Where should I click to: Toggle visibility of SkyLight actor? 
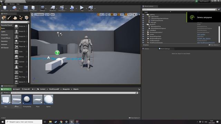pyautogui.click(x=143, y=22)
